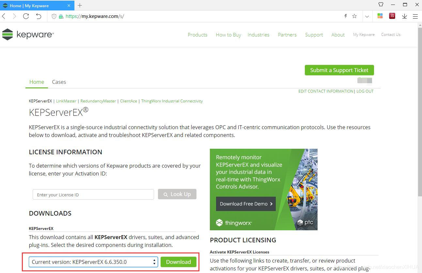Click the shirt skin icon in title bar
422x273 pixels.
coord(381,5)
